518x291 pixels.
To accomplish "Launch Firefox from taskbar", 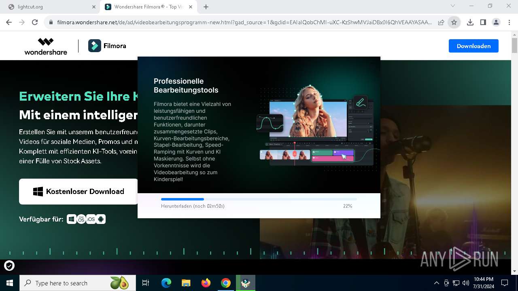I will point(206,283).
